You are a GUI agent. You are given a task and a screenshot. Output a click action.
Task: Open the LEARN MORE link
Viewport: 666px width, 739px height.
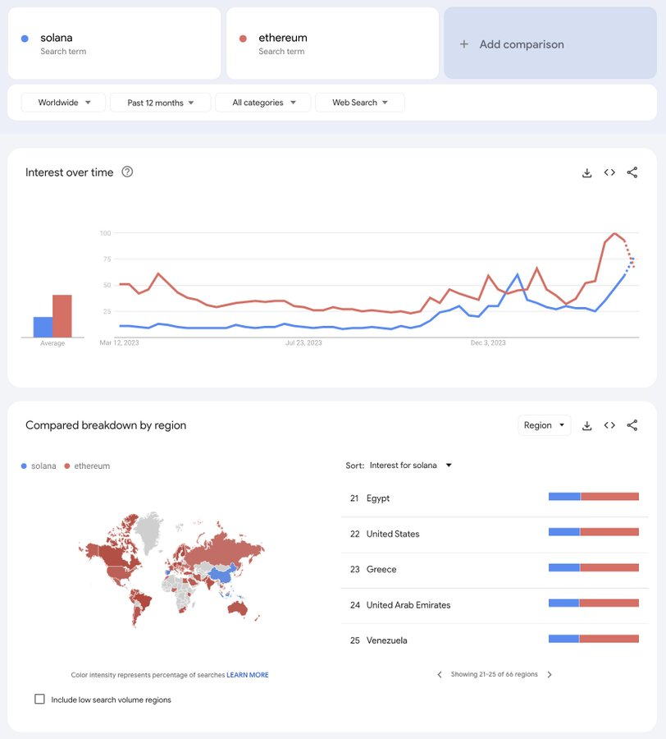pyautogui.click(x=248, y=675)
